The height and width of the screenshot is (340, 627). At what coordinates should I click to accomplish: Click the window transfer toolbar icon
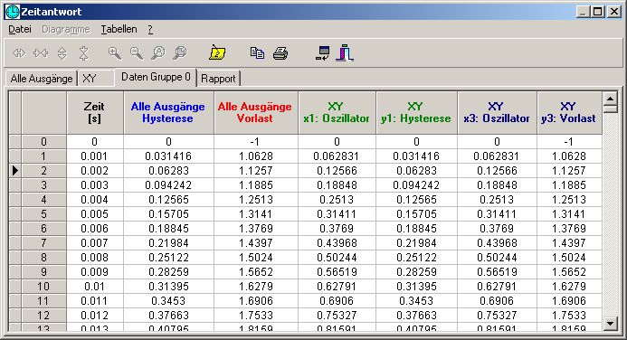(x=323, y=52)
